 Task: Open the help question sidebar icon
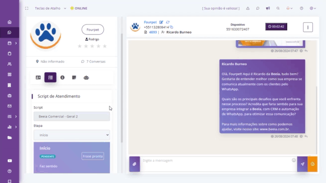(x=10, y=171)
